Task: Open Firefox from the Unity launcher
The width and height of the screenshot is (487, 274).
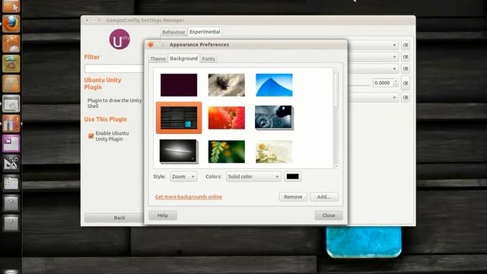Action: click(x=11, y=24)
